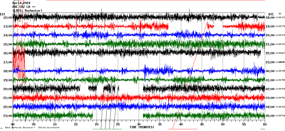Click the 00:00 UTC row label

point(270,71)
